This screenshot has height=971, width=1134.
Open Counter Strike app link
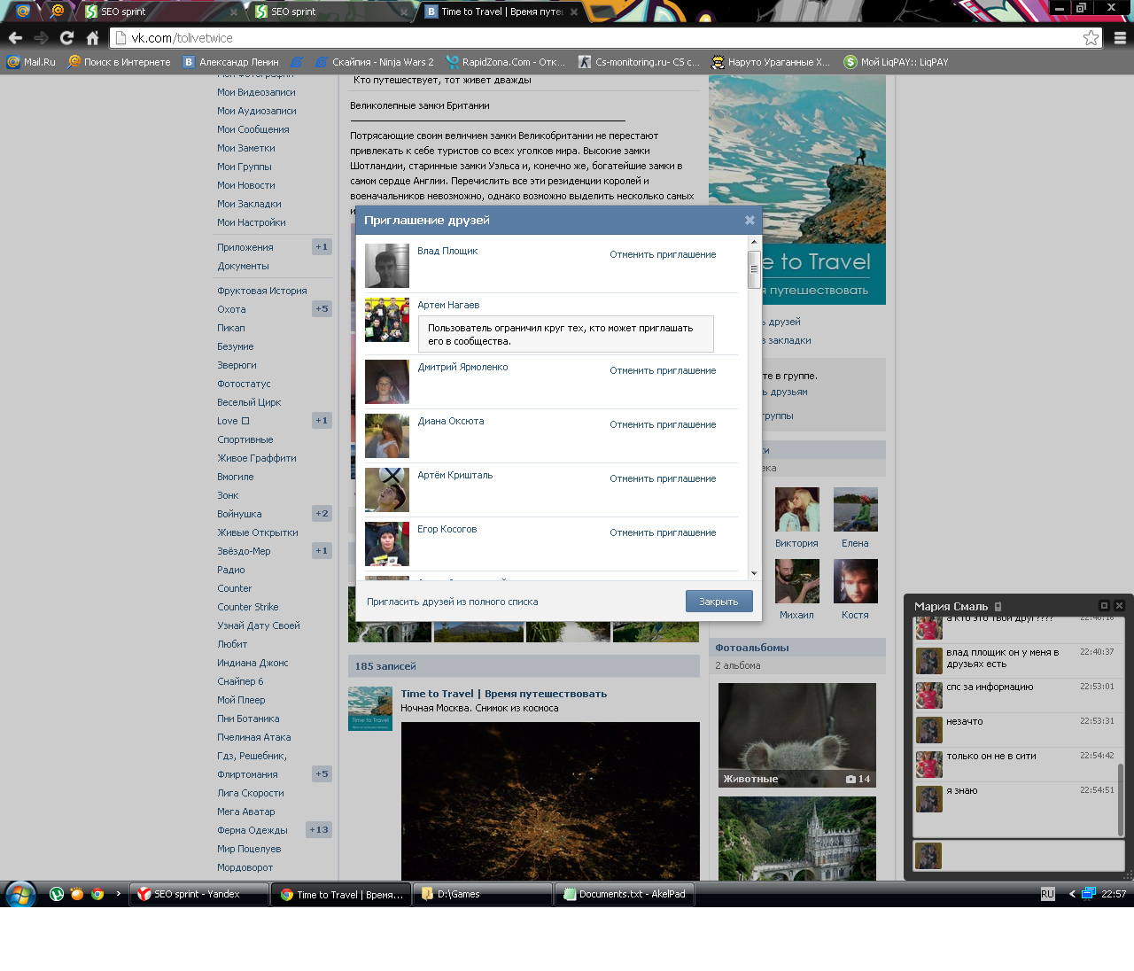point(248,607)
